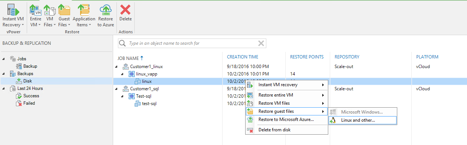Viewport: 467px width, 145px height.
Task: Choose Restore VM files menu entry
Action: (287, 103)
